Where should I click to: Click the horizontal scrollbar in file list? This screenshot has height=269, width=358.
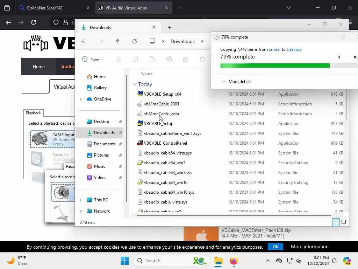pos(233,215)
